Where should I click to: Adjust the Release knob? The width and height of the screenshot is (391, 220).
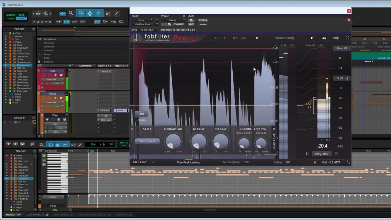pyautogui.click(x=221, y=141)
